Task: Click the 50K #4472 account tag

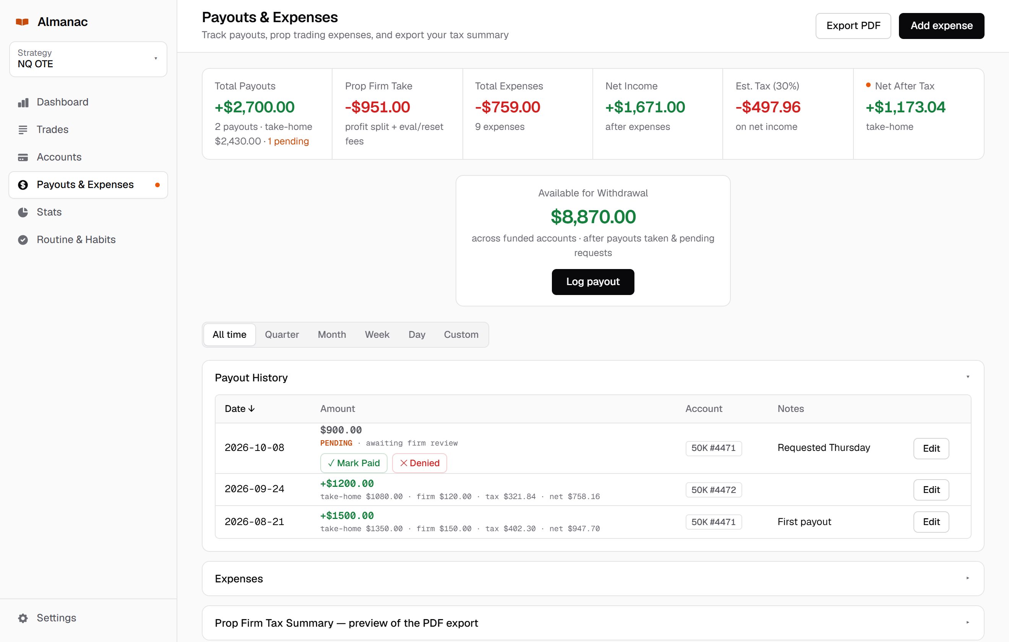Action: tap(714, 490)
